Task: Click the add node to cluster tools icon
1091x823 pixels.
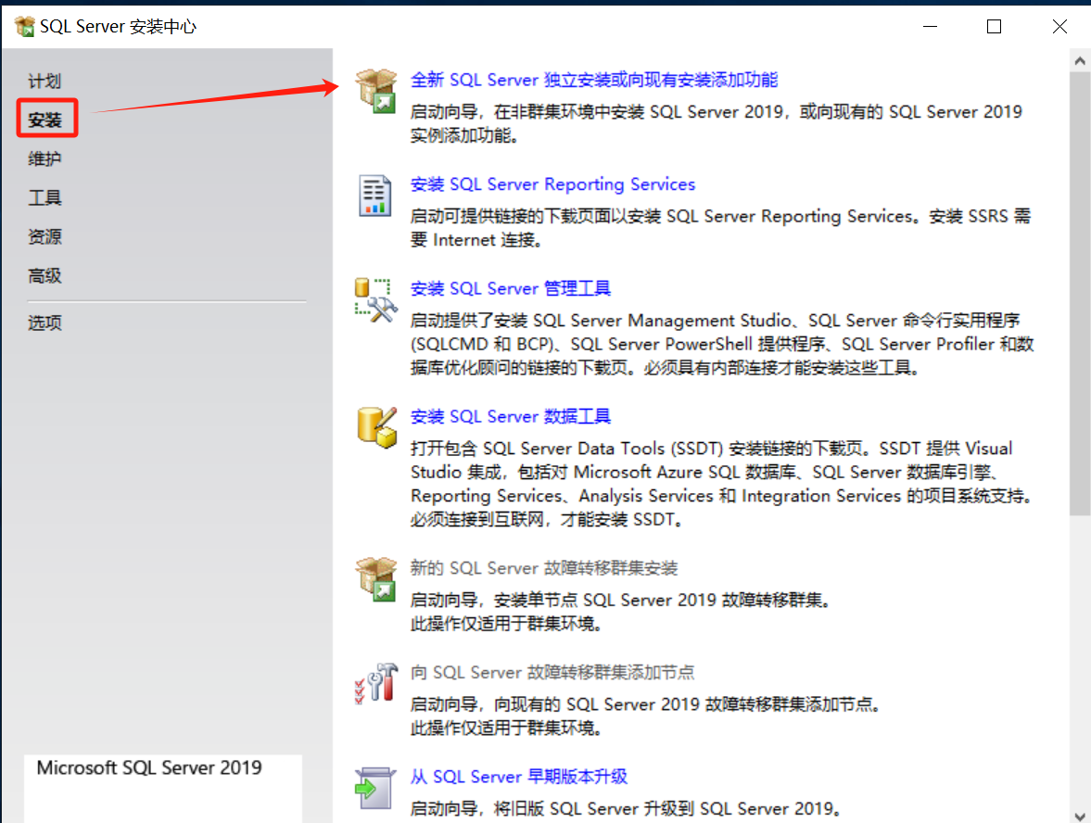Action: (375, 684)
